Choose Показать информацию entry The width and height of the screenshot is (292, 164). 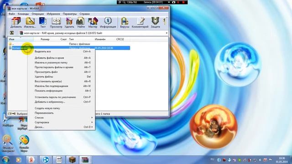click(62, 91)
